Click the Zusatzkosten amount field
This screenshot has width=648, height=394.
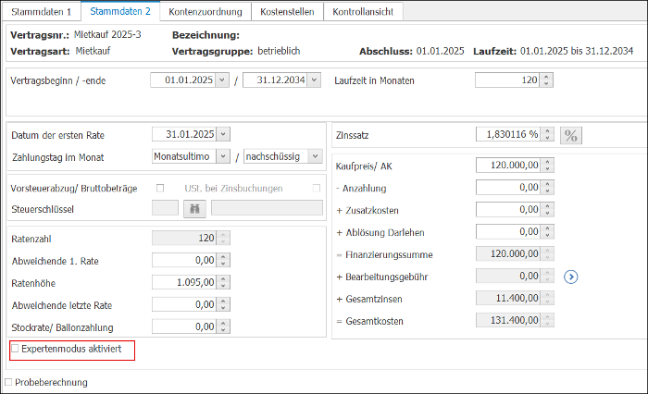coord(508,209)
